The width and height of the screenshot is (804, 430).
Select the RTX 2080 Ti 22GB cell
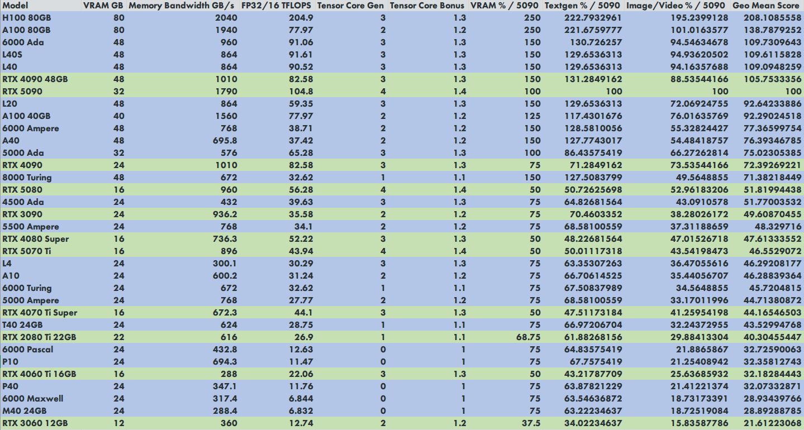point(39,337)
